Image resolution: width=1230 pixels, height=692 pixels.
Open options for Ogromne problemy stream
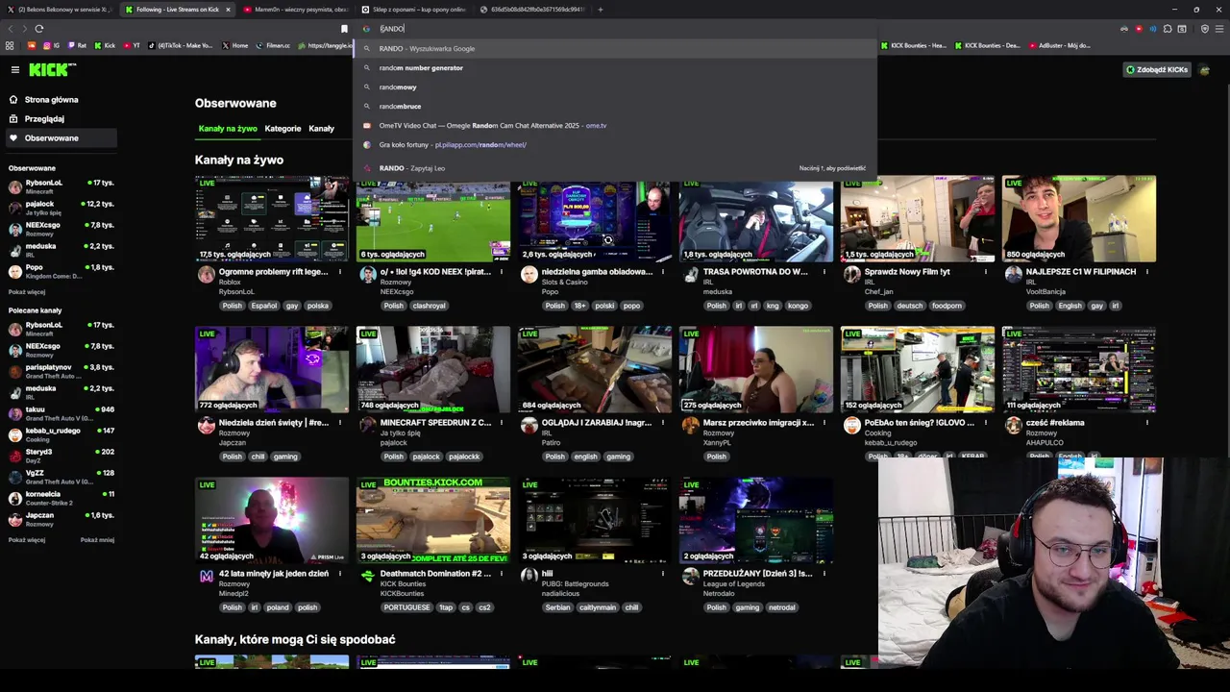[339, 272]
